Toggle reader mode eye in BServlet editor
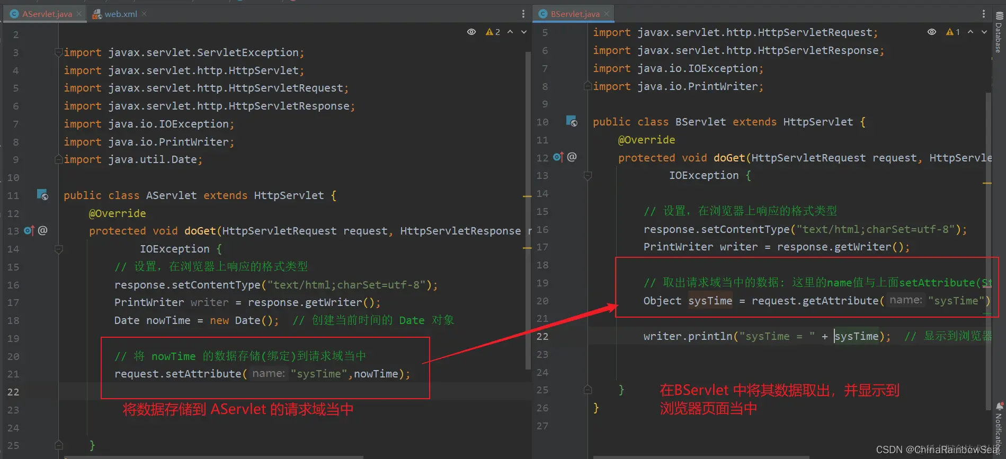Screen dimensions: 1006x459 tap(931, 32)
